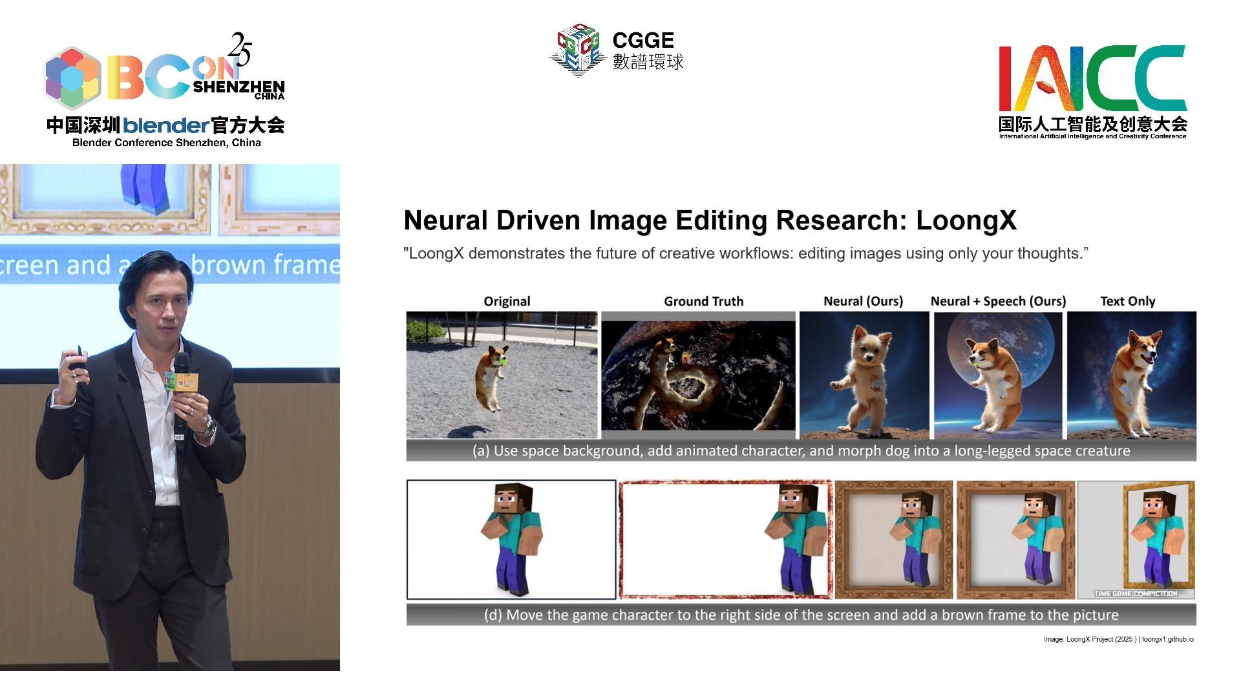Screen dimensions: 1241x698
Task: Click the 'Ground Truth' column label
Action: (704, 301)
